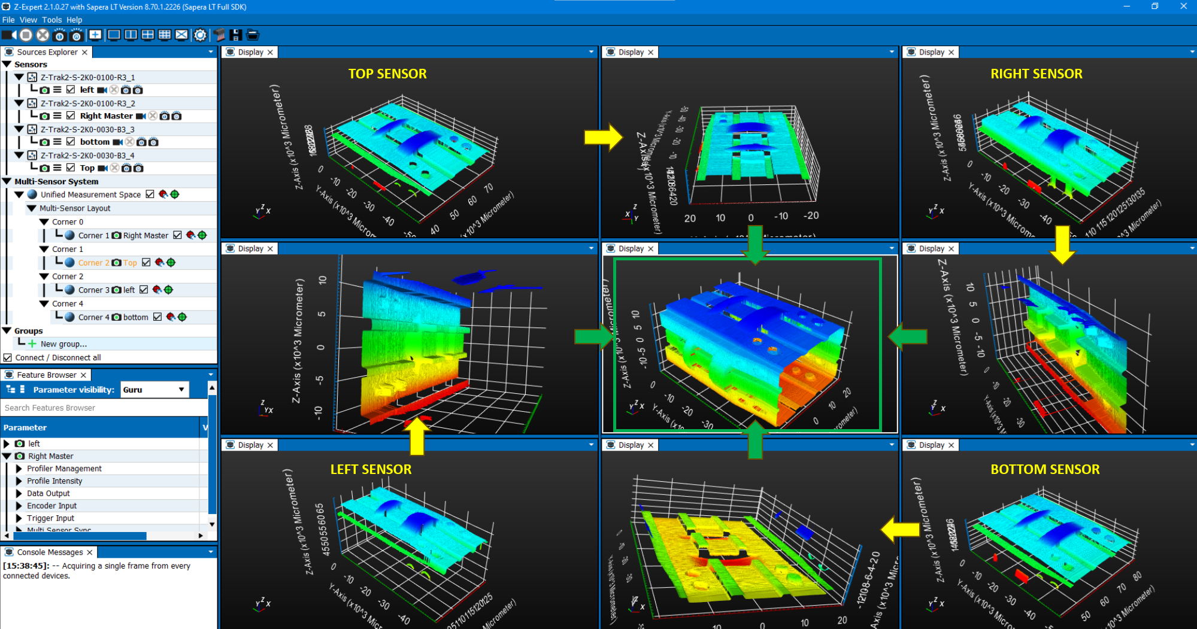Select Corner 2 Top layout item
This screenshot has height=629, width=1197.
tap(108, 263)
